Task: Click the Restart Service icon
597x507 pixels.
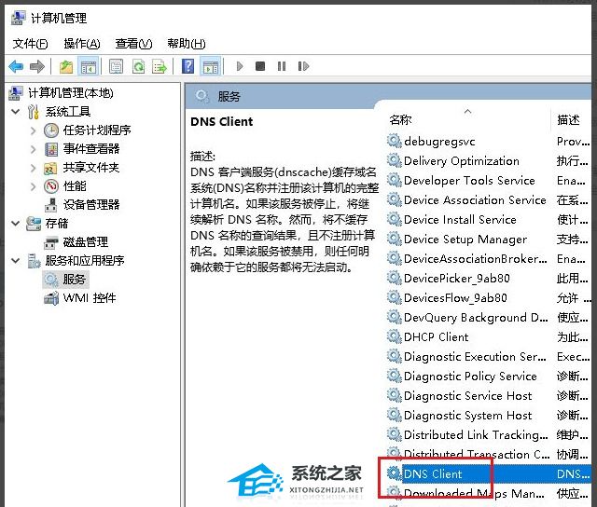Action: (303, 66)
